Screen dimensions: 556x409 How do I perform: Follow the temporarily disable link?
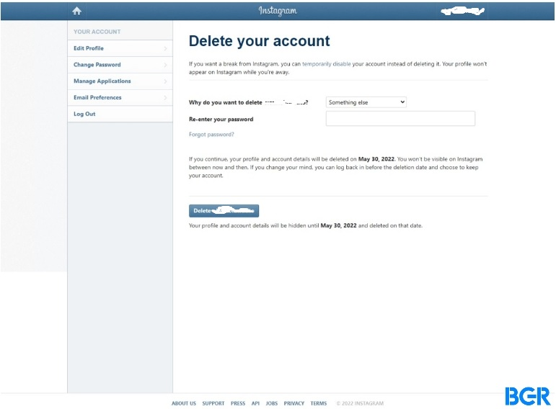326,64
